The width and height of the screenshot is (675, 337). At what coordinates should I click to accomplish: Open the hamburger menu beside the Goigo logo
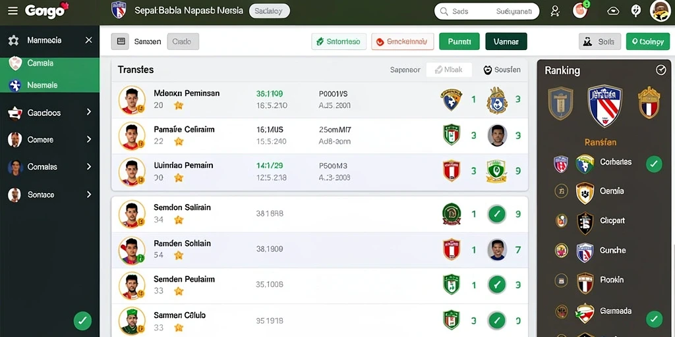click(x=13, y=11)
